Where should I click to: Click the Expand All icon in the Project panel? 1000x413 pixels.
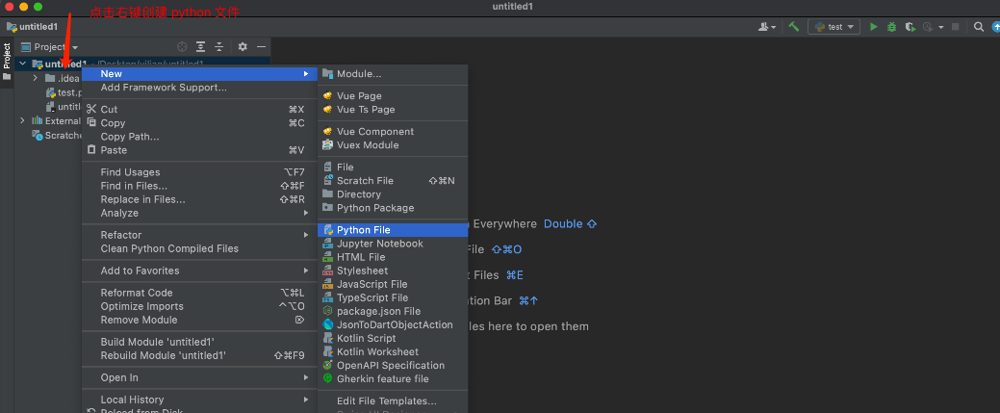[x=201, y=46]
